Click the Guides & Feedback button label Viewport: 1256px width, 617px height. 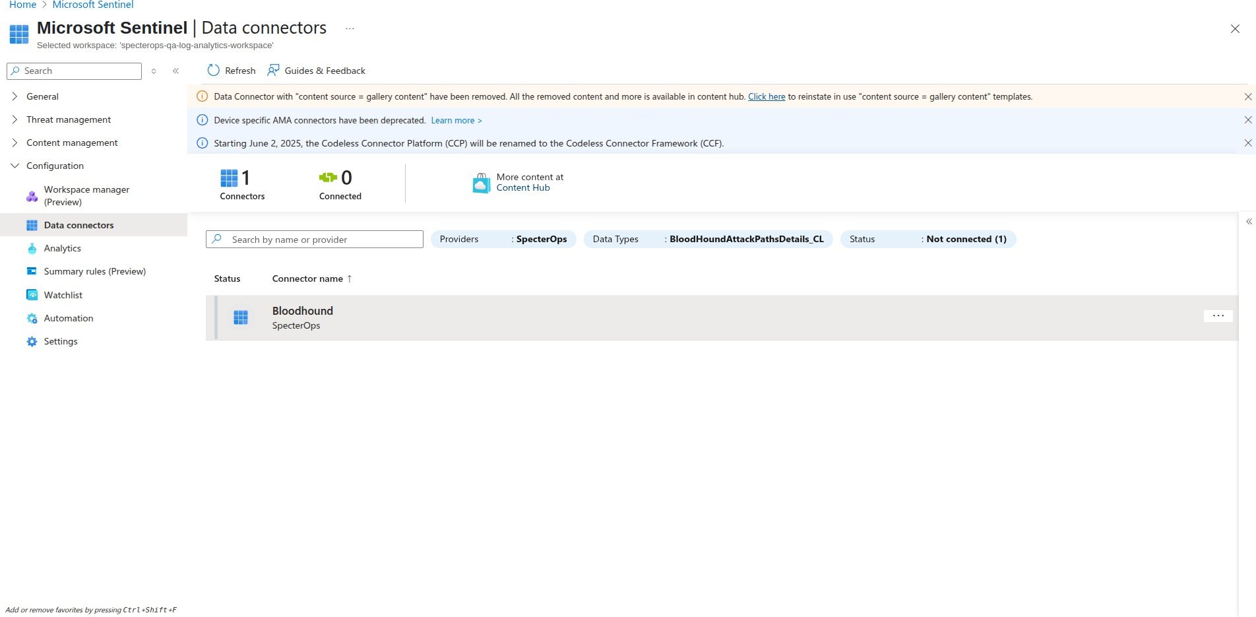click(325, 71)
